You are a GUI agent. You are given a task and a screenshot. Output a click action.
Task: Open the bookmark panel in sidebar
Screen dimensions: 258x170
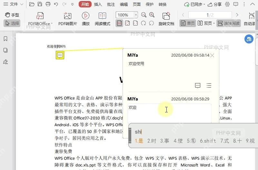pos(5,39)
